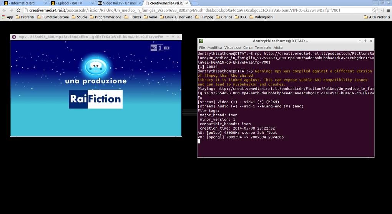The image size is (392, 214).
Task: Click the Rai 1 HD logo in video
Action: pyautogui.click(x=160, y=48)
